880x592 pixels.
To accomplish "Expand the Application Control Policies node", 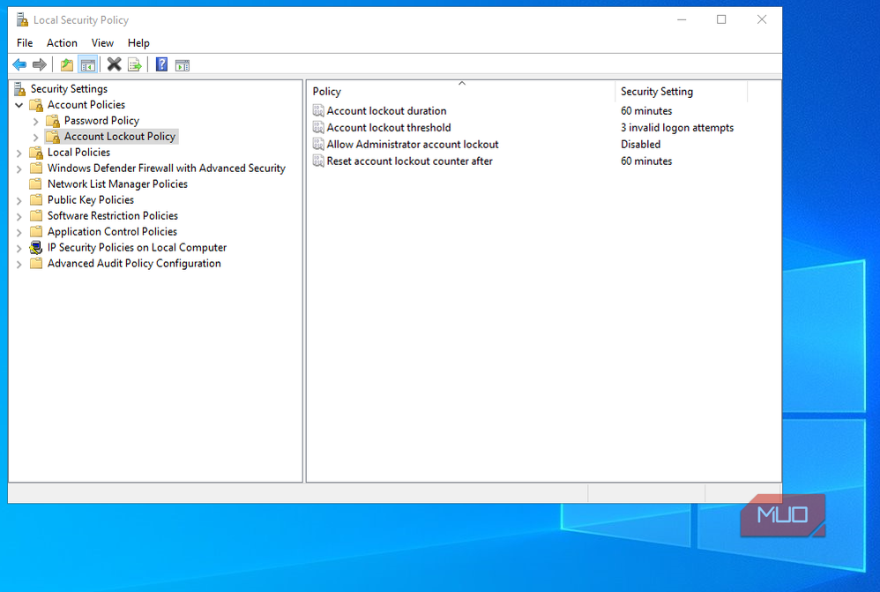I will (19, 232).
